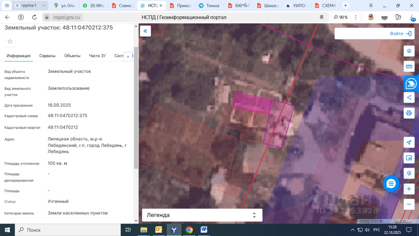Open the map layers panel
Viewport: 419px width, 236px height.
pos(409,51)
